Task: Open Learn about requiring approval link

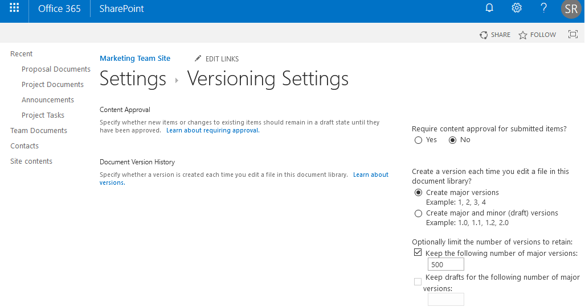Action: click(x=212, y=131)
